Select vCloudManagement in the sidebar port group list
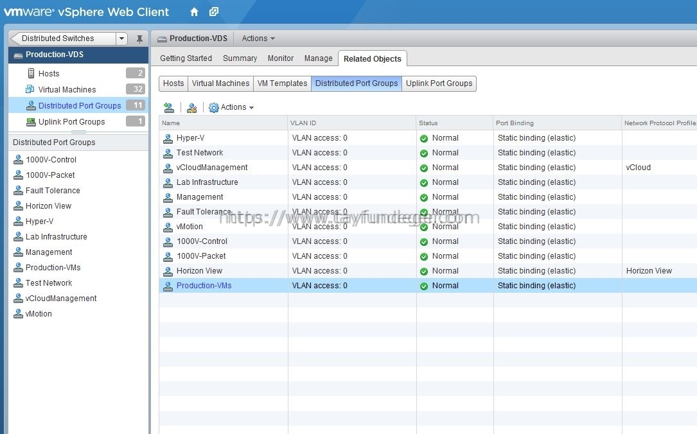 click(61, 299)
